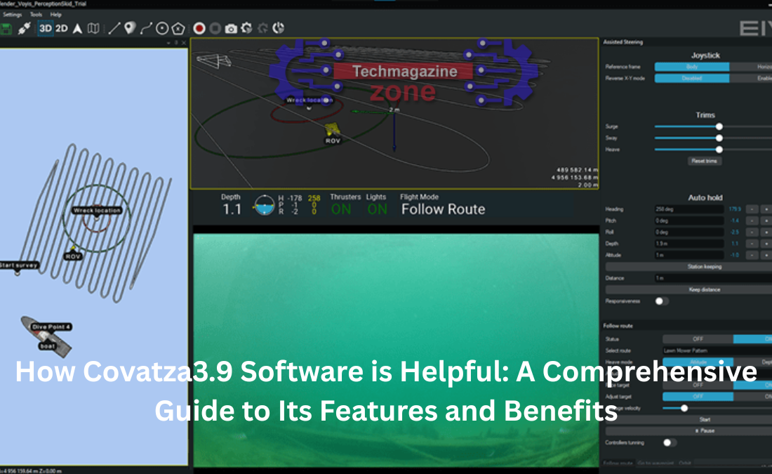Select the pentagon area tool
This screenshot has width=772, height=474.
tap(178, 29)
